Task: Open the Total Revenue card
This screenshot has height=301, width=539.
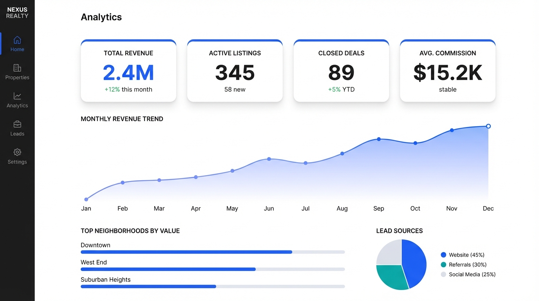Action: [x=128, y=71]
